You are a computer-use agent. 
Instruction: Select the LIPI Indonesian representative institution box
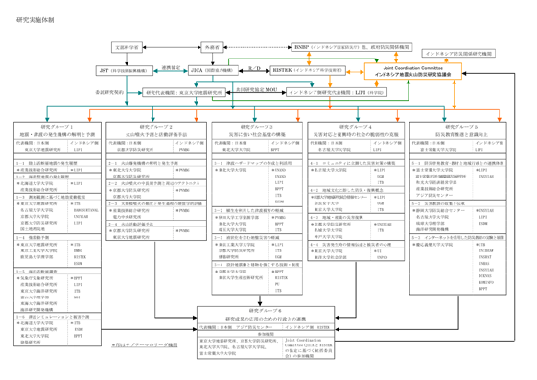337,92
